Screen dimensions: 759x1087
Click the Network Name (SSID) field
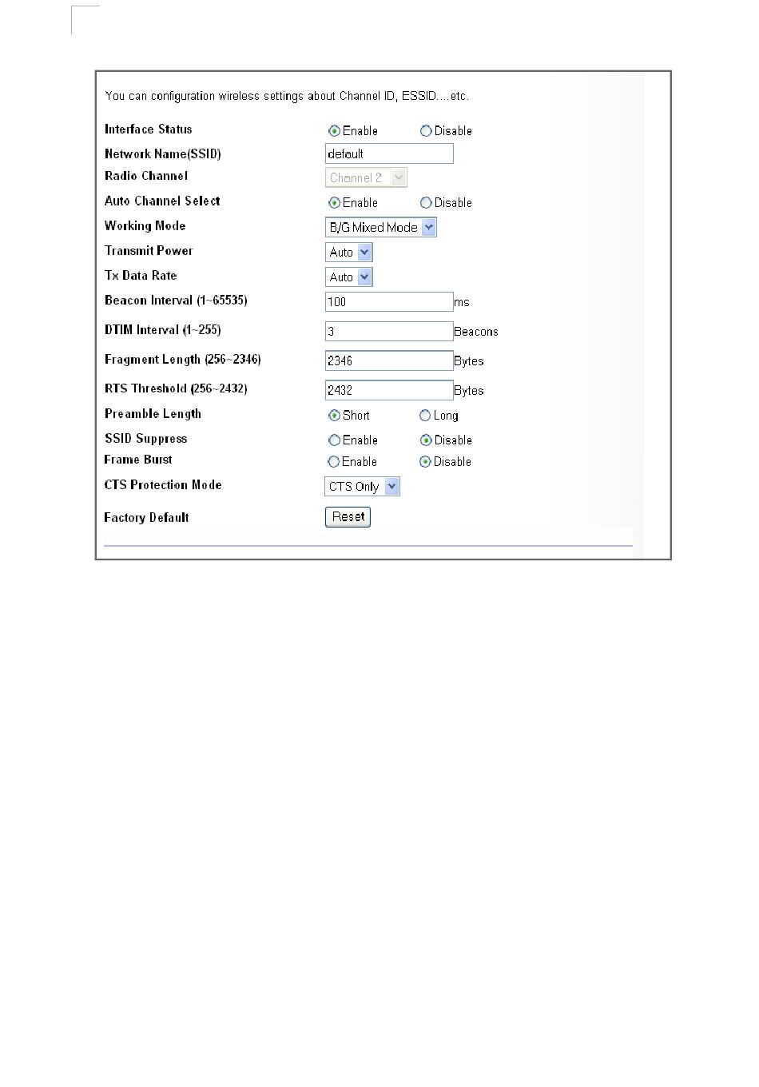click(x=389, y=153)
